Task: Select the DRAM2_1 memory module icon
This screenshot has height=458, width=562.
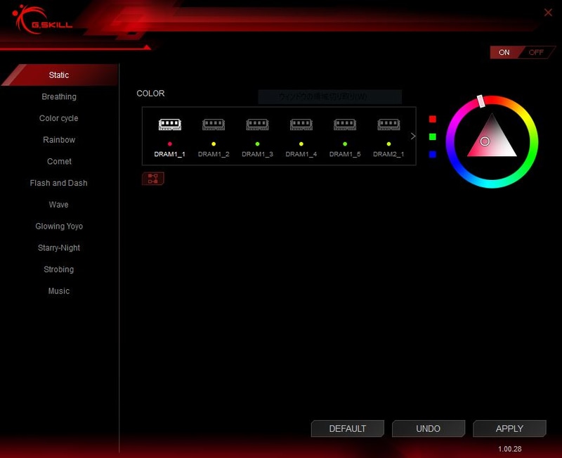Action: click(388, 124)
